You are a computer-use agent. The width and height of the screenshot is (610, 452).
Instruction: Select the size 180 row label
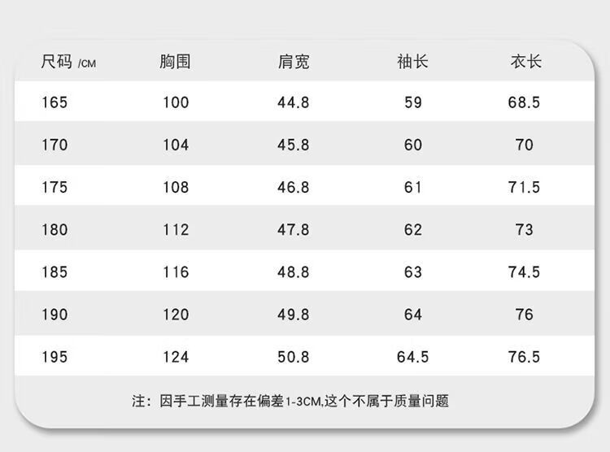click(54, 229)
